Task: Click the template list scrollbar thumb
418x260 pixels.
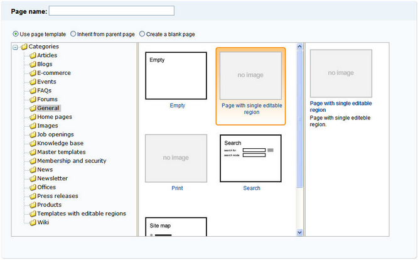Action: pos(299,119)
